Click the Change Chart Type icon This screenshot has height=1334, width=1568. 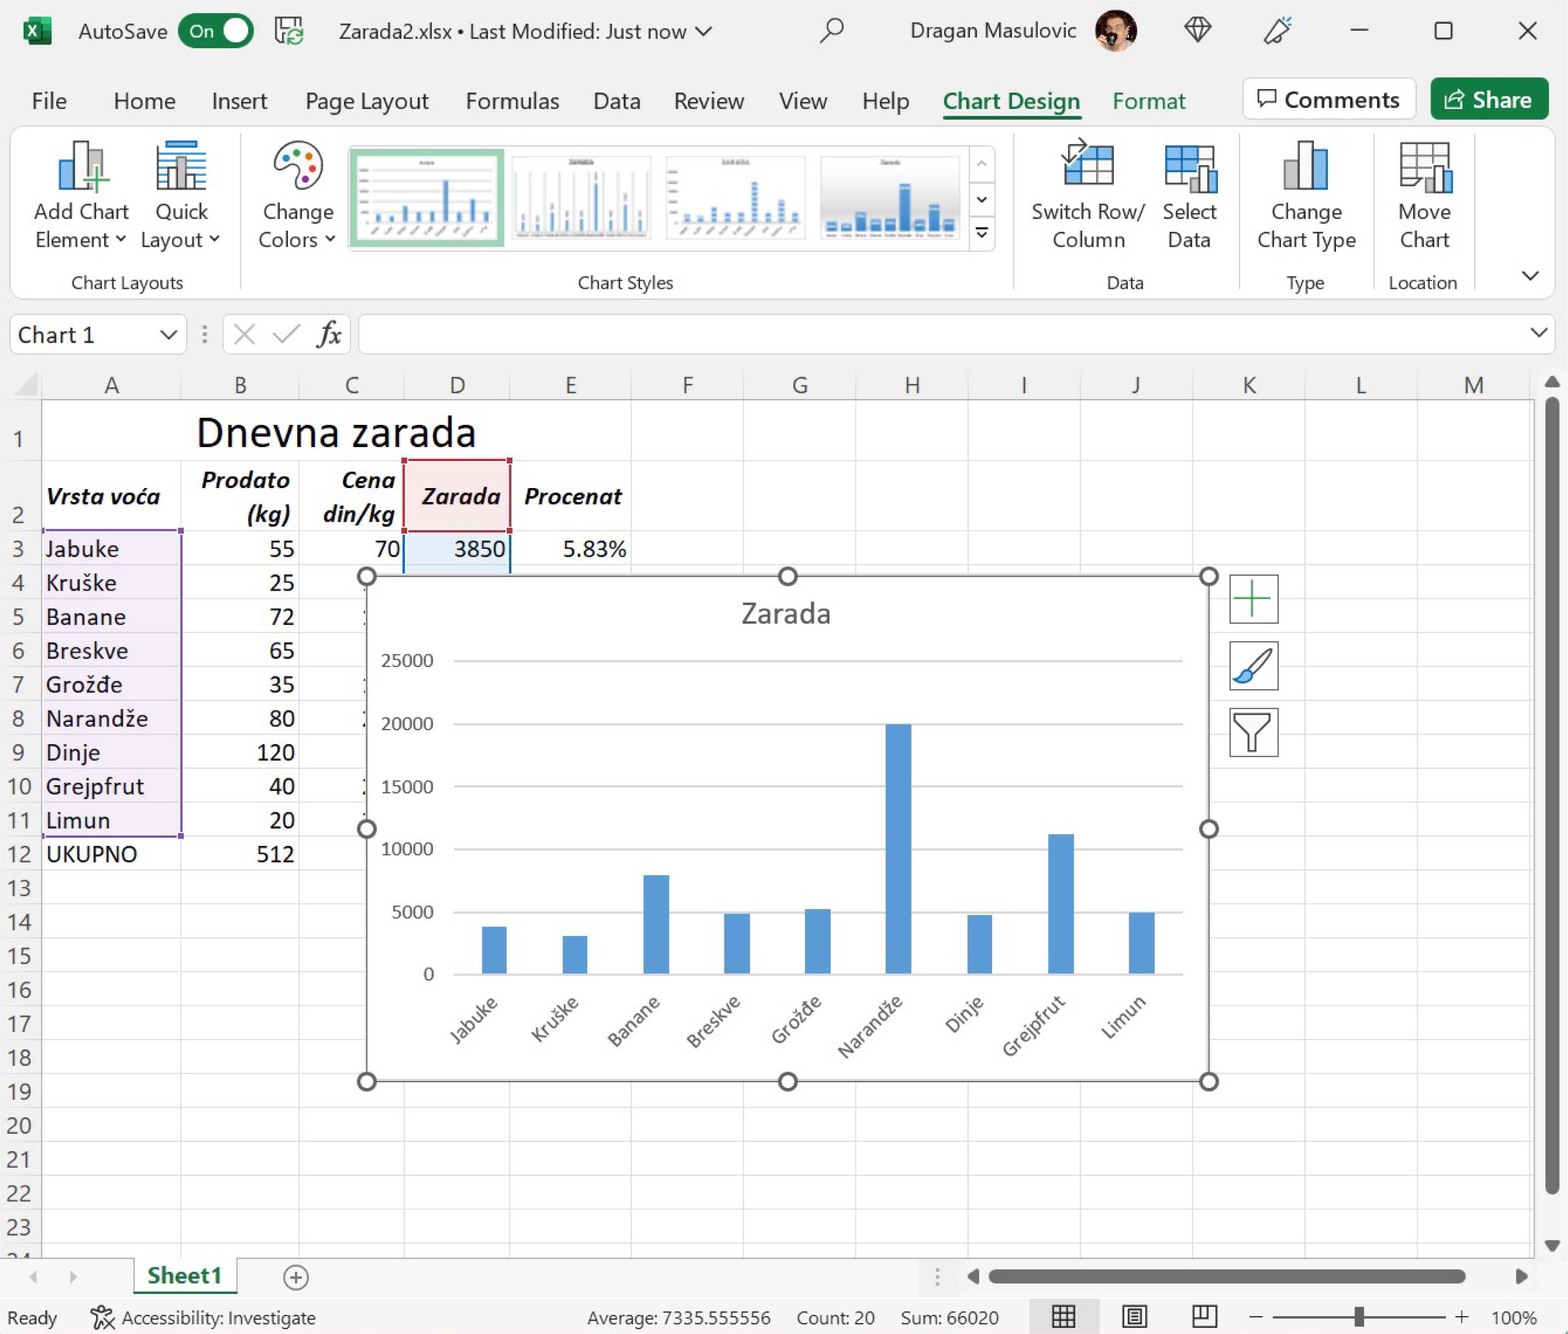(1306, 165)
